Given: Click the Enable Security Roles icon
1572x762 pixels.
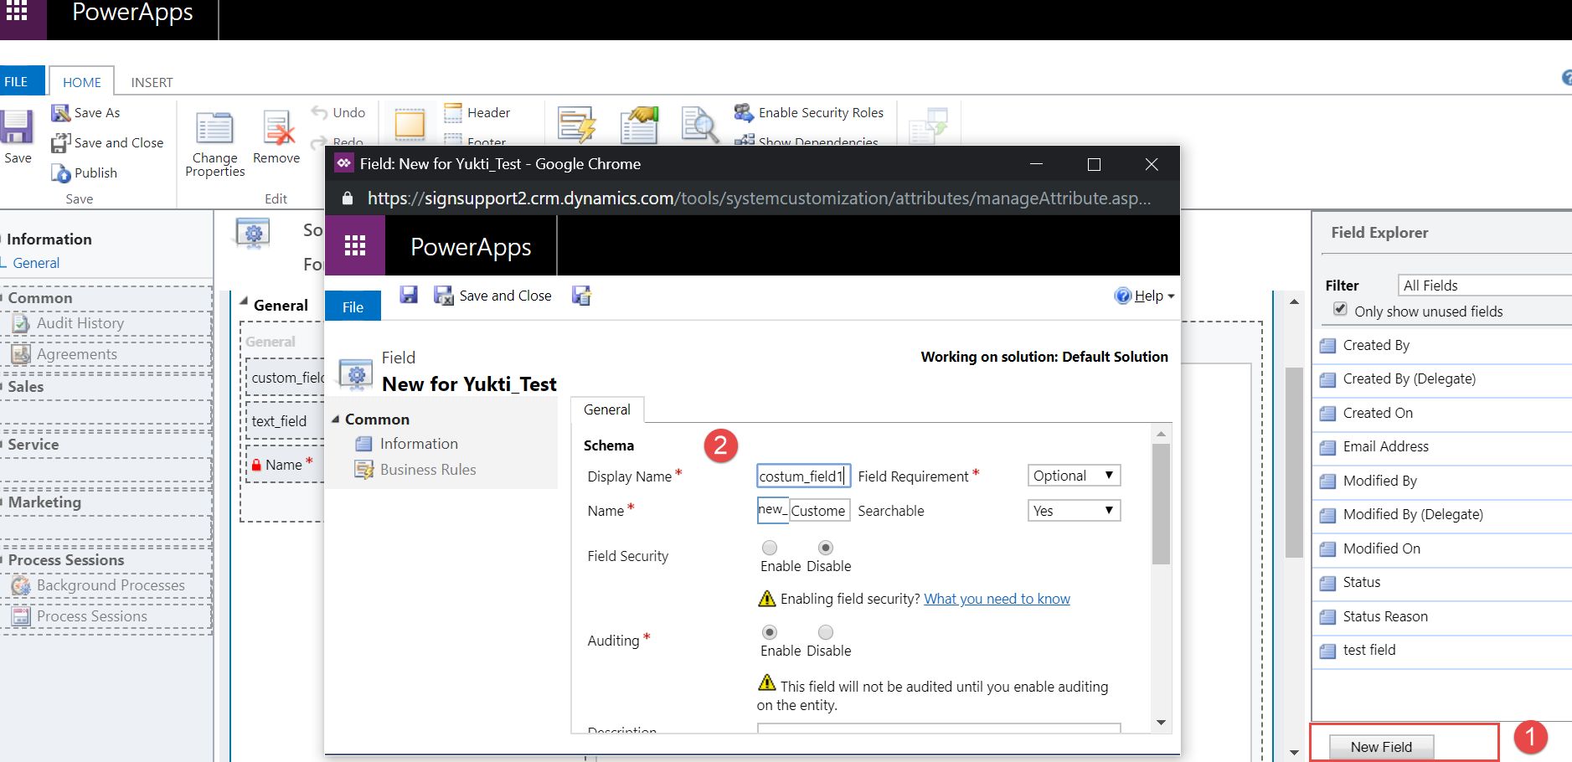Looking at the screenshot, I should 744,112.
